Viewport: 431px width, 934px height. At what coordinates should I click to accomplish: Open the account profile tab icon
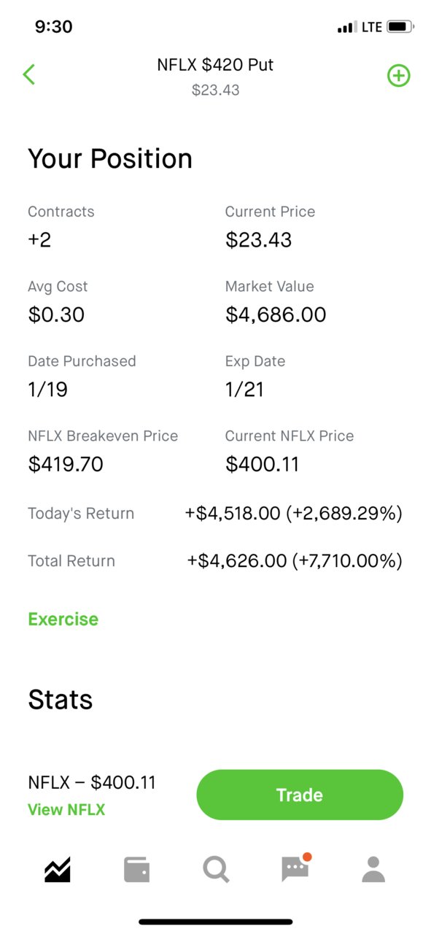click(x=373, y=869)
